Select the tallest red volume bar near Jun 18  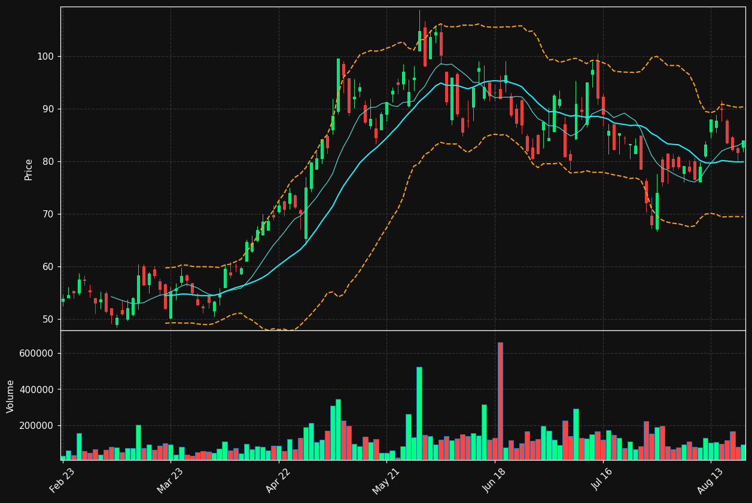tap(500, 401)
